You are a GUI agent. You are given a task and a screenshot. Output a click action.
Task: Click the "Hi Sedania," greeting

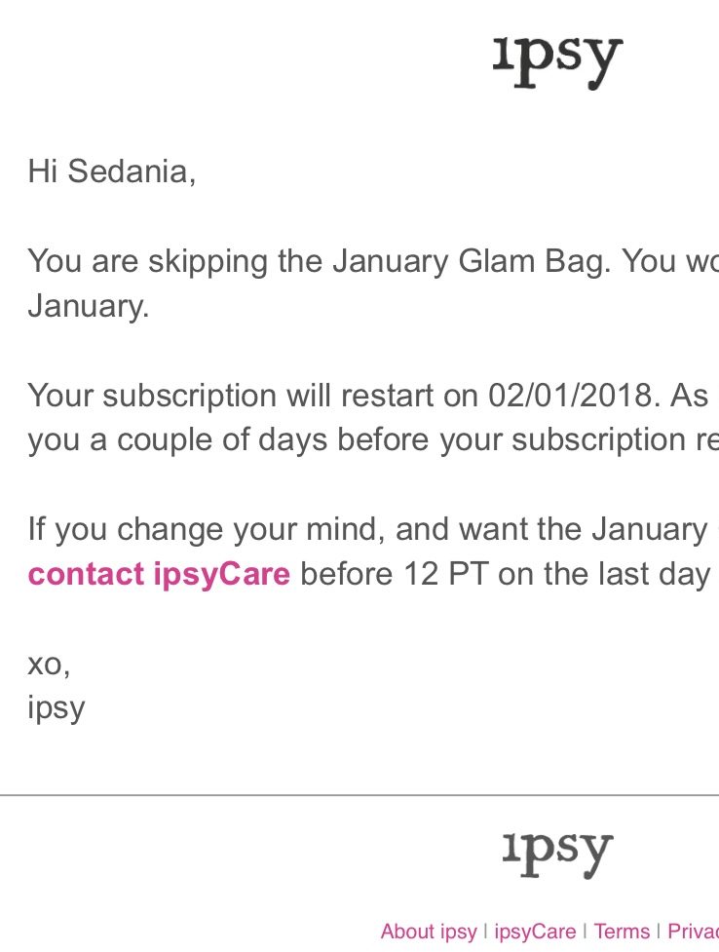[112, 171]
